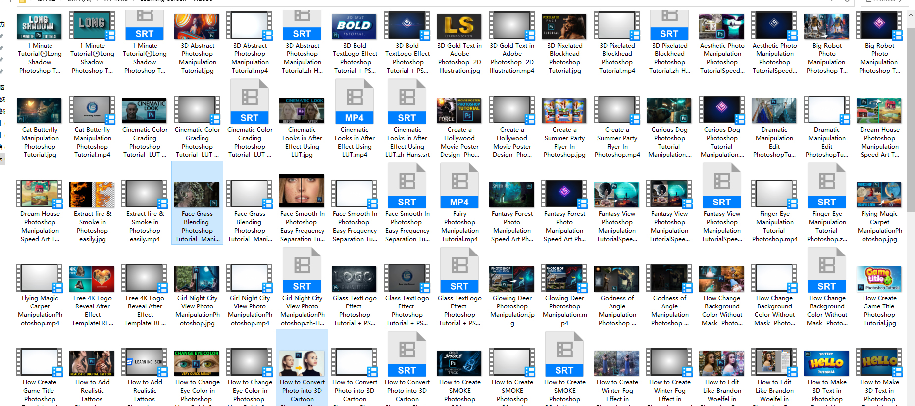Select 1 Minute Tutorial Long Shadow image thumbnail

(40, 26)
